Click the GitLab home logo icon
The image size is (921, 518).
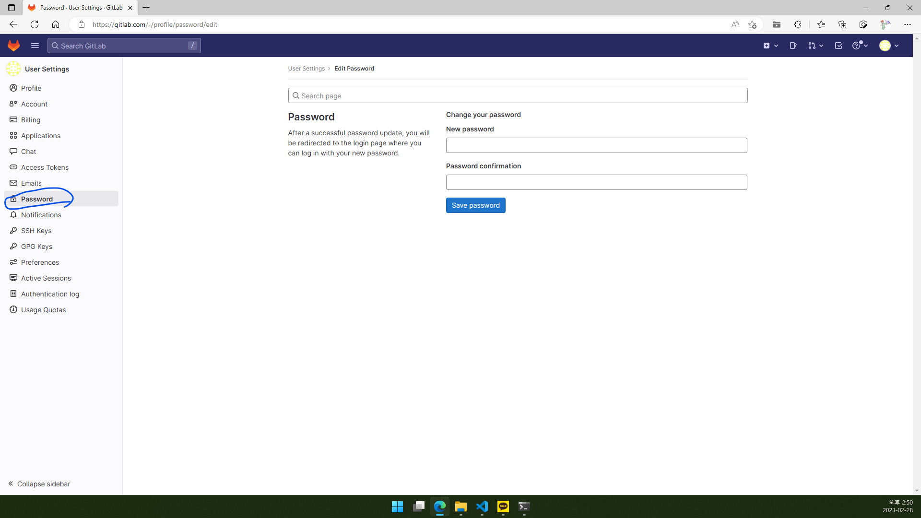point(14,46)
